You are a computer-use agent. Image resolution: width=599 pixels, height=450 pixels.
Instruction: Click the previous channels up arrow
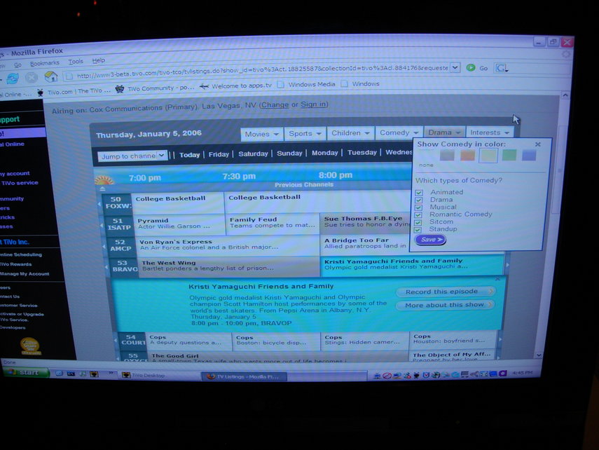click(x=102, y=189)
